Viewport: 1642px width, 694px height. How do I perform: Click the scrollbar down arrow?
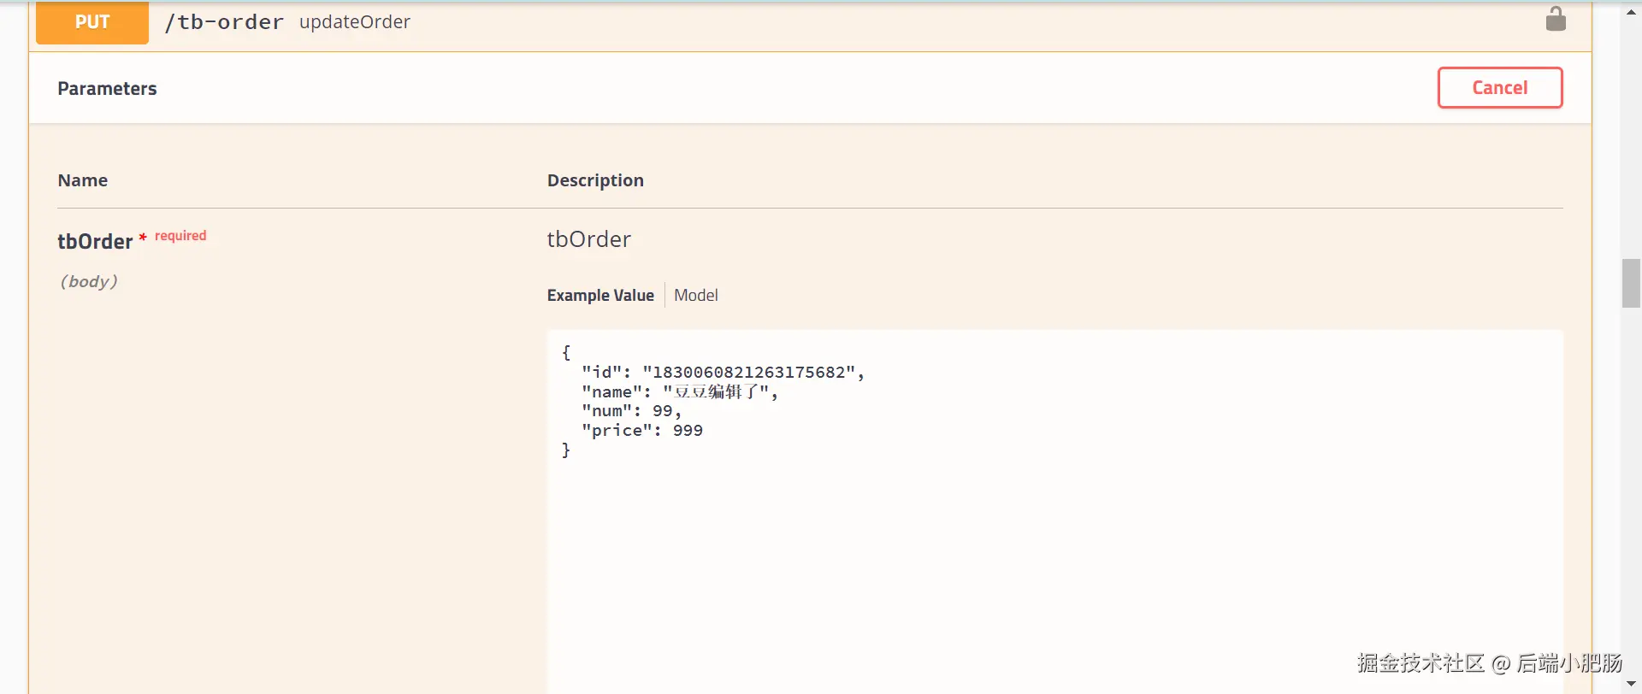[1631, 684]
